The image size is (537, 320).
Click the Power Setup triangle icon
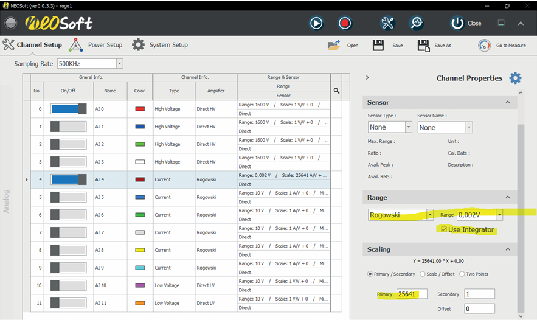click(x=75, y=45)
